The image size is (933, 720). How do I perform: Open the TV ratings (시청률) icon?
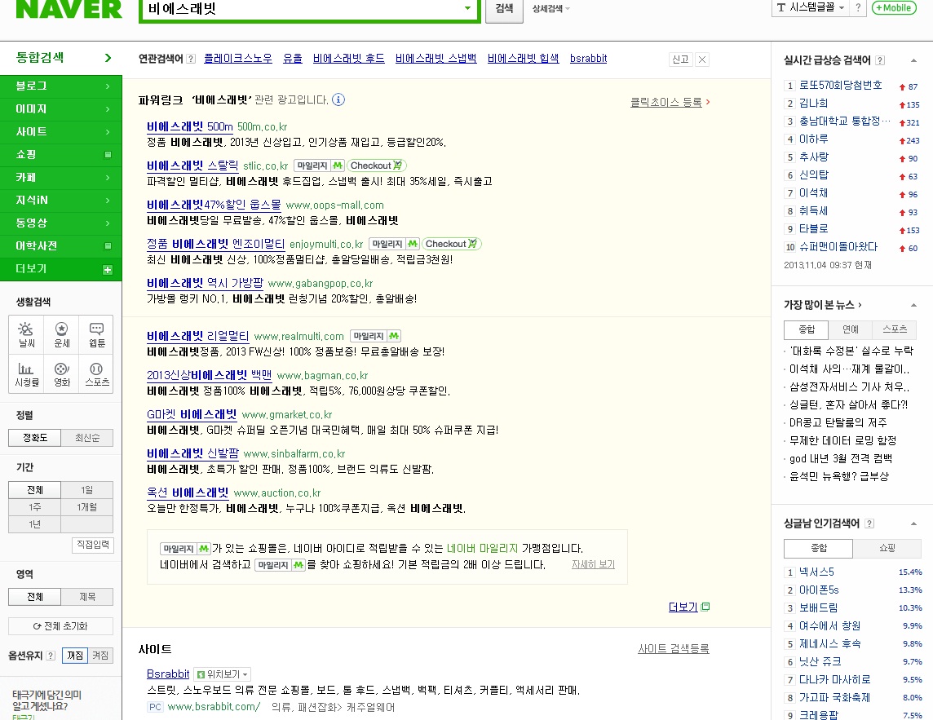pyautogui.click(x=26, y=374)
